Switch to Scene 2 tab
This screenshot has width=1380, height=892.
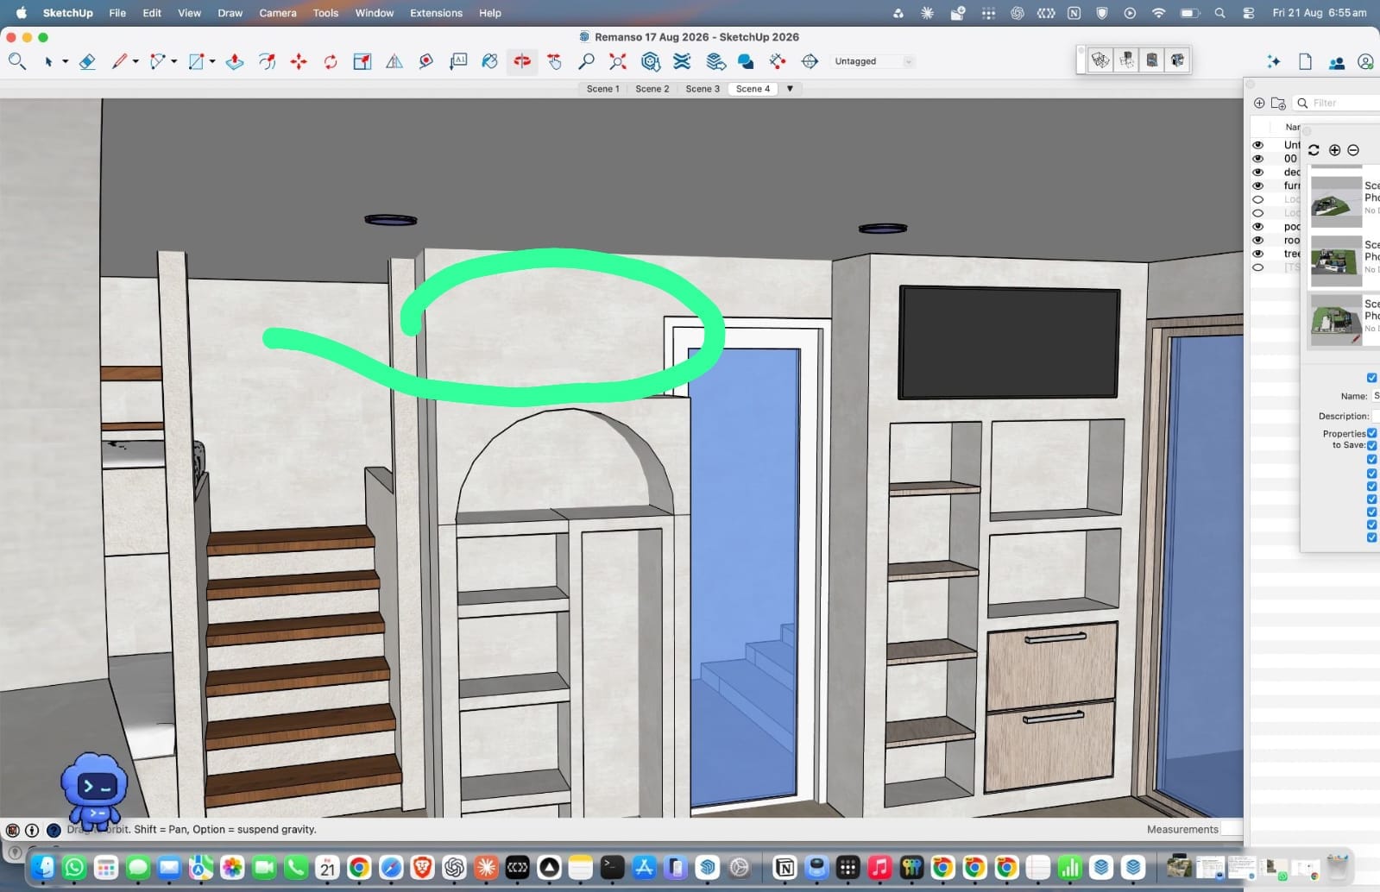click(652, 89)
